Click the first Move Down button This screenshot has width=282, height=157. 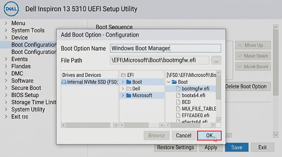[253, 56]
